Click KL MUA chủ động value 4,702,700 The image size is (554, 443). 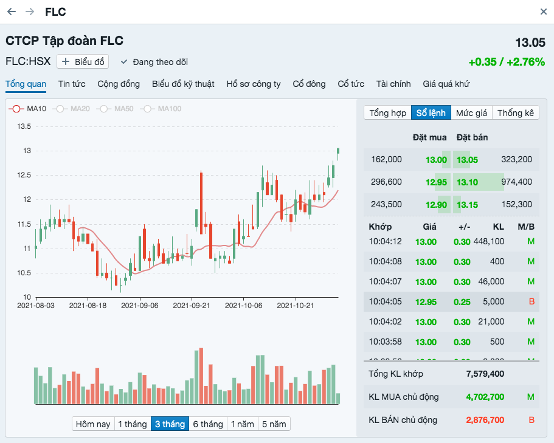point(485,397)
